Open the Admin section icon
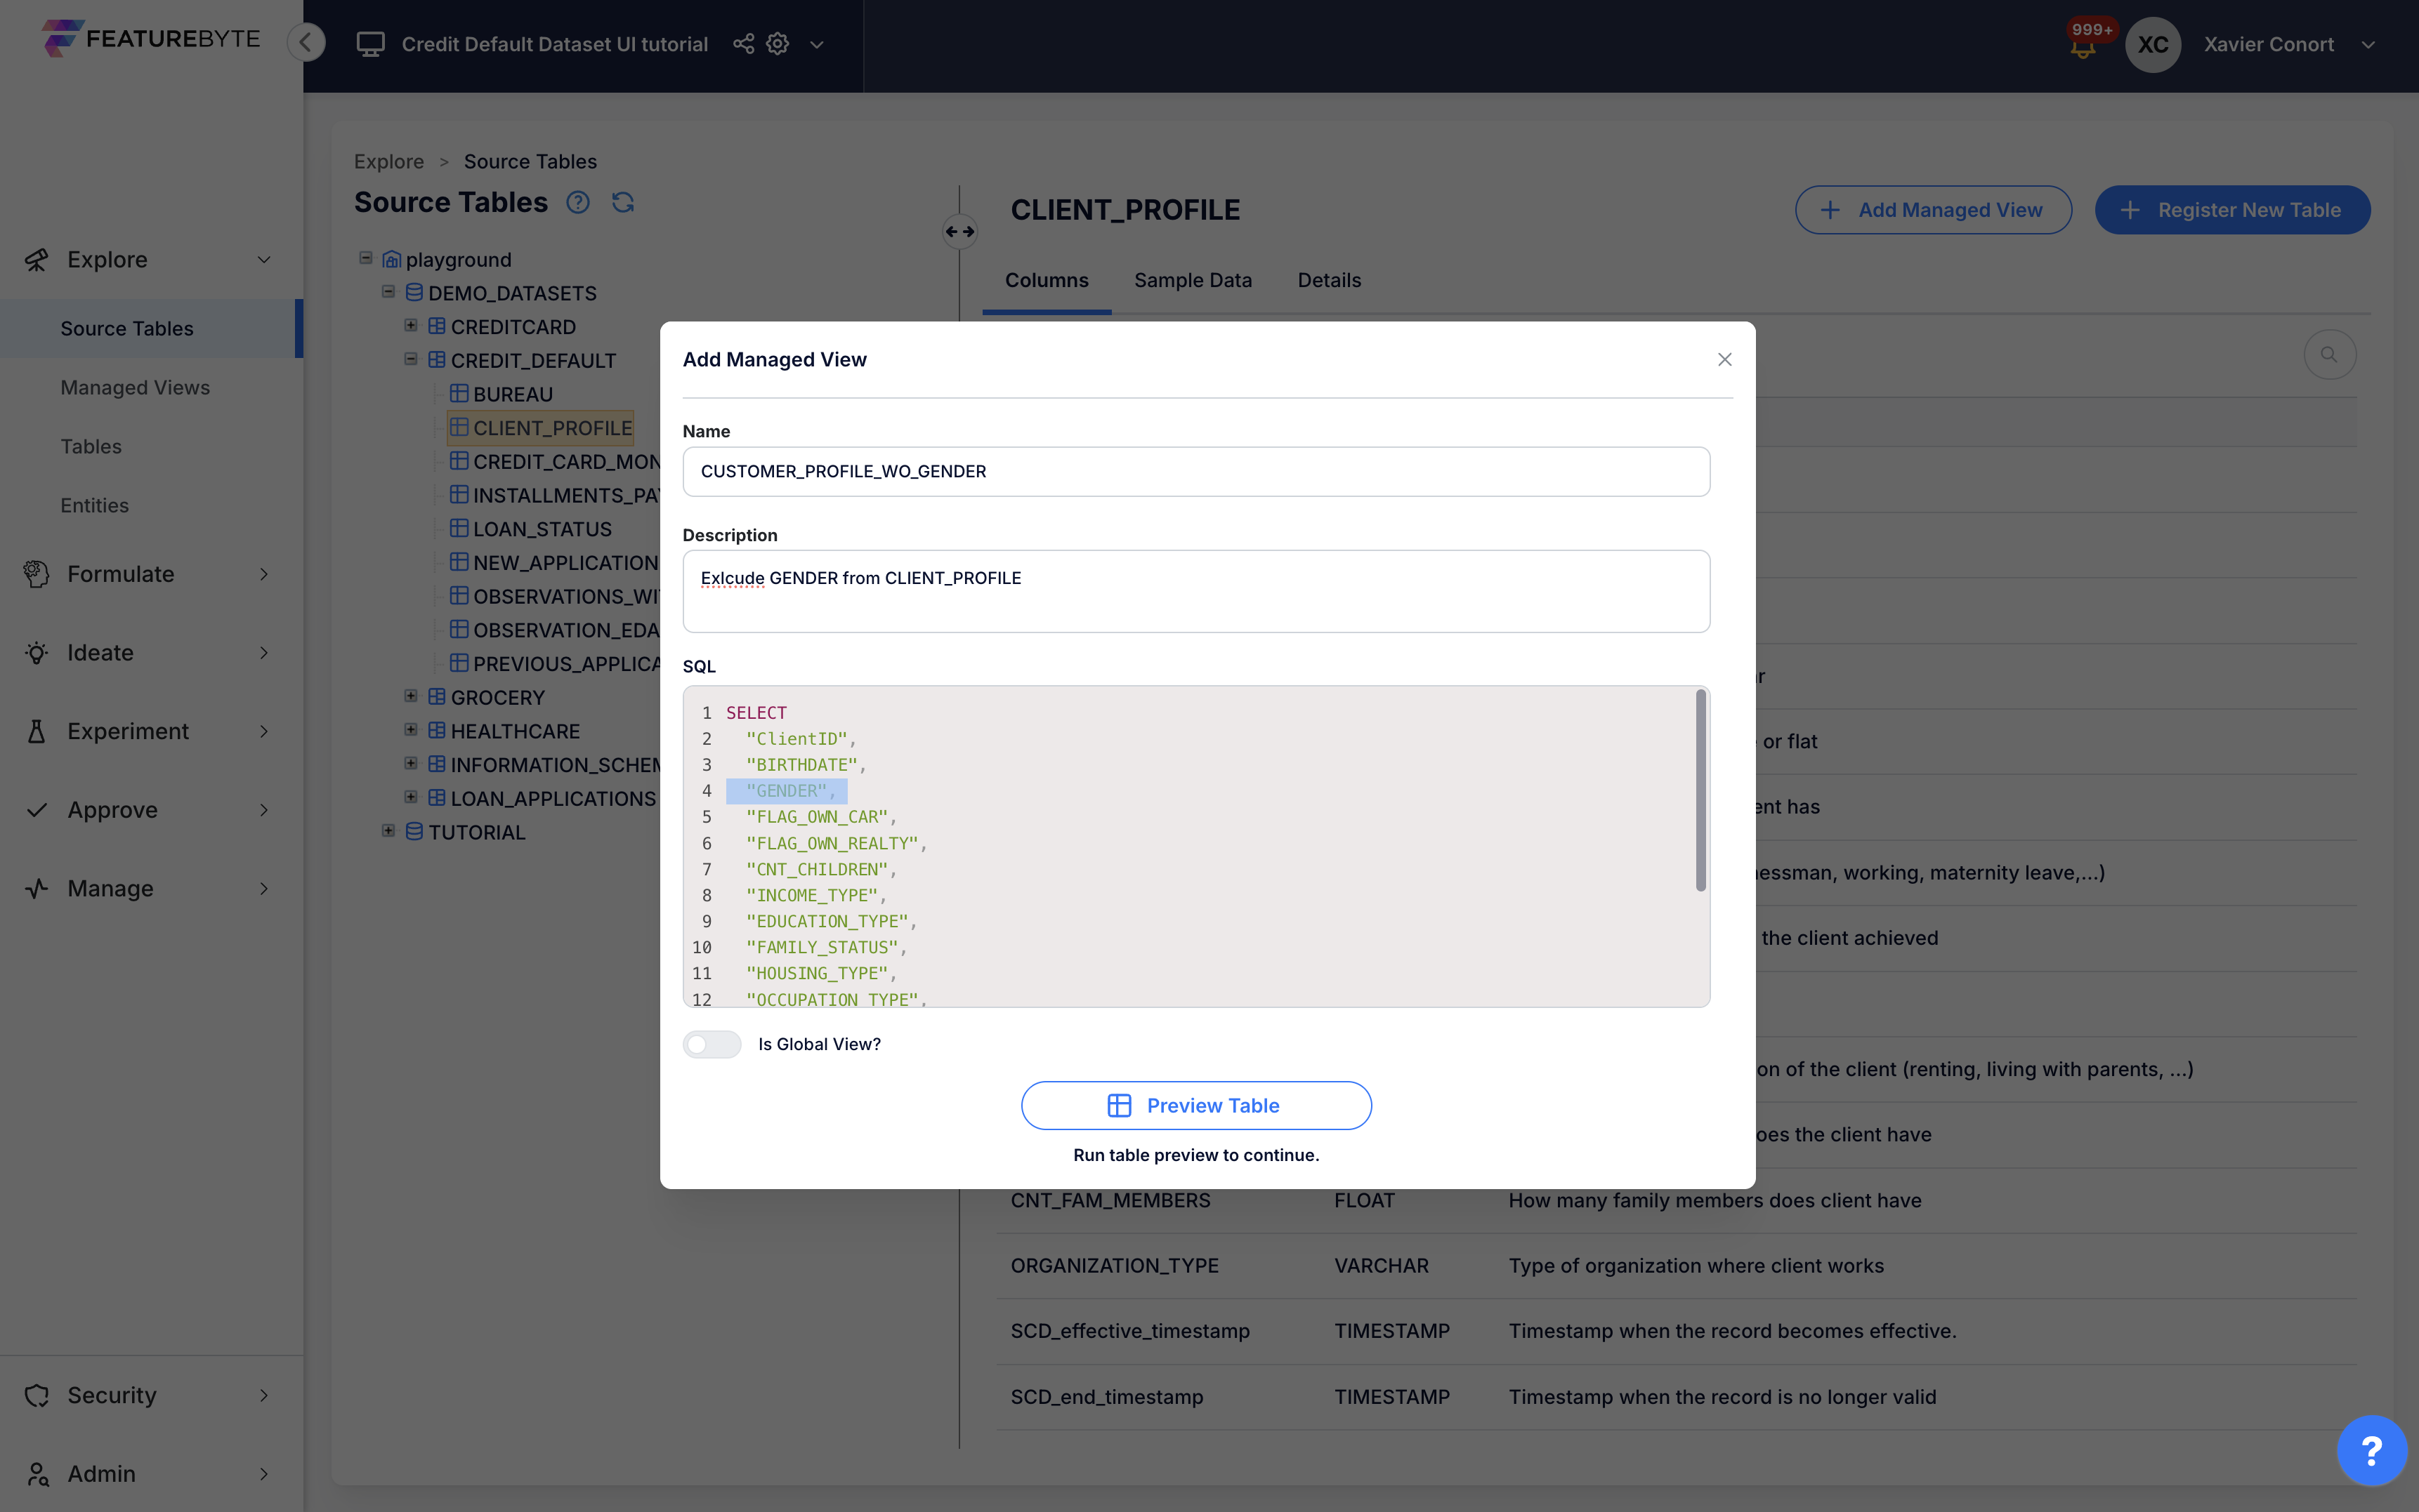Viewport: 2419px width, 1512px height. click(36, 1473)
